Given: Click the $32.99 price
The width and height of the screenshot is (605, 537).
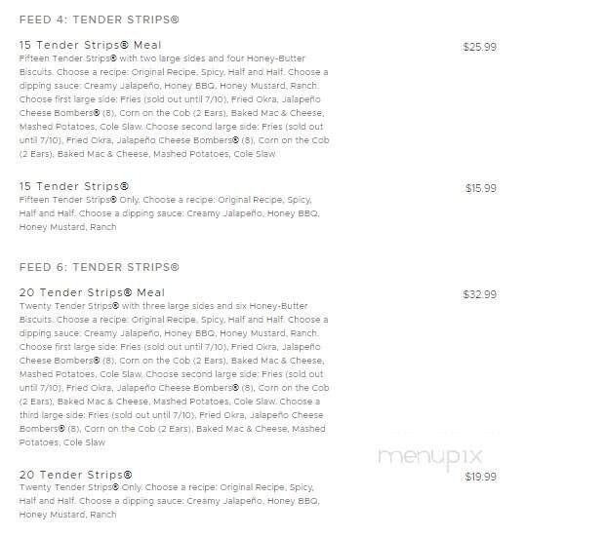Looking at the screenshot, I should click(x=479, y=294).
